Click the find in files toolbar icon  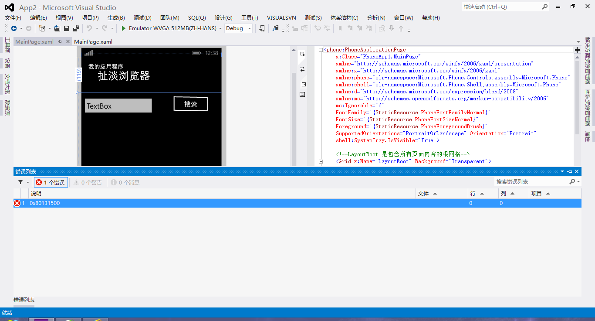pos(275,28)
